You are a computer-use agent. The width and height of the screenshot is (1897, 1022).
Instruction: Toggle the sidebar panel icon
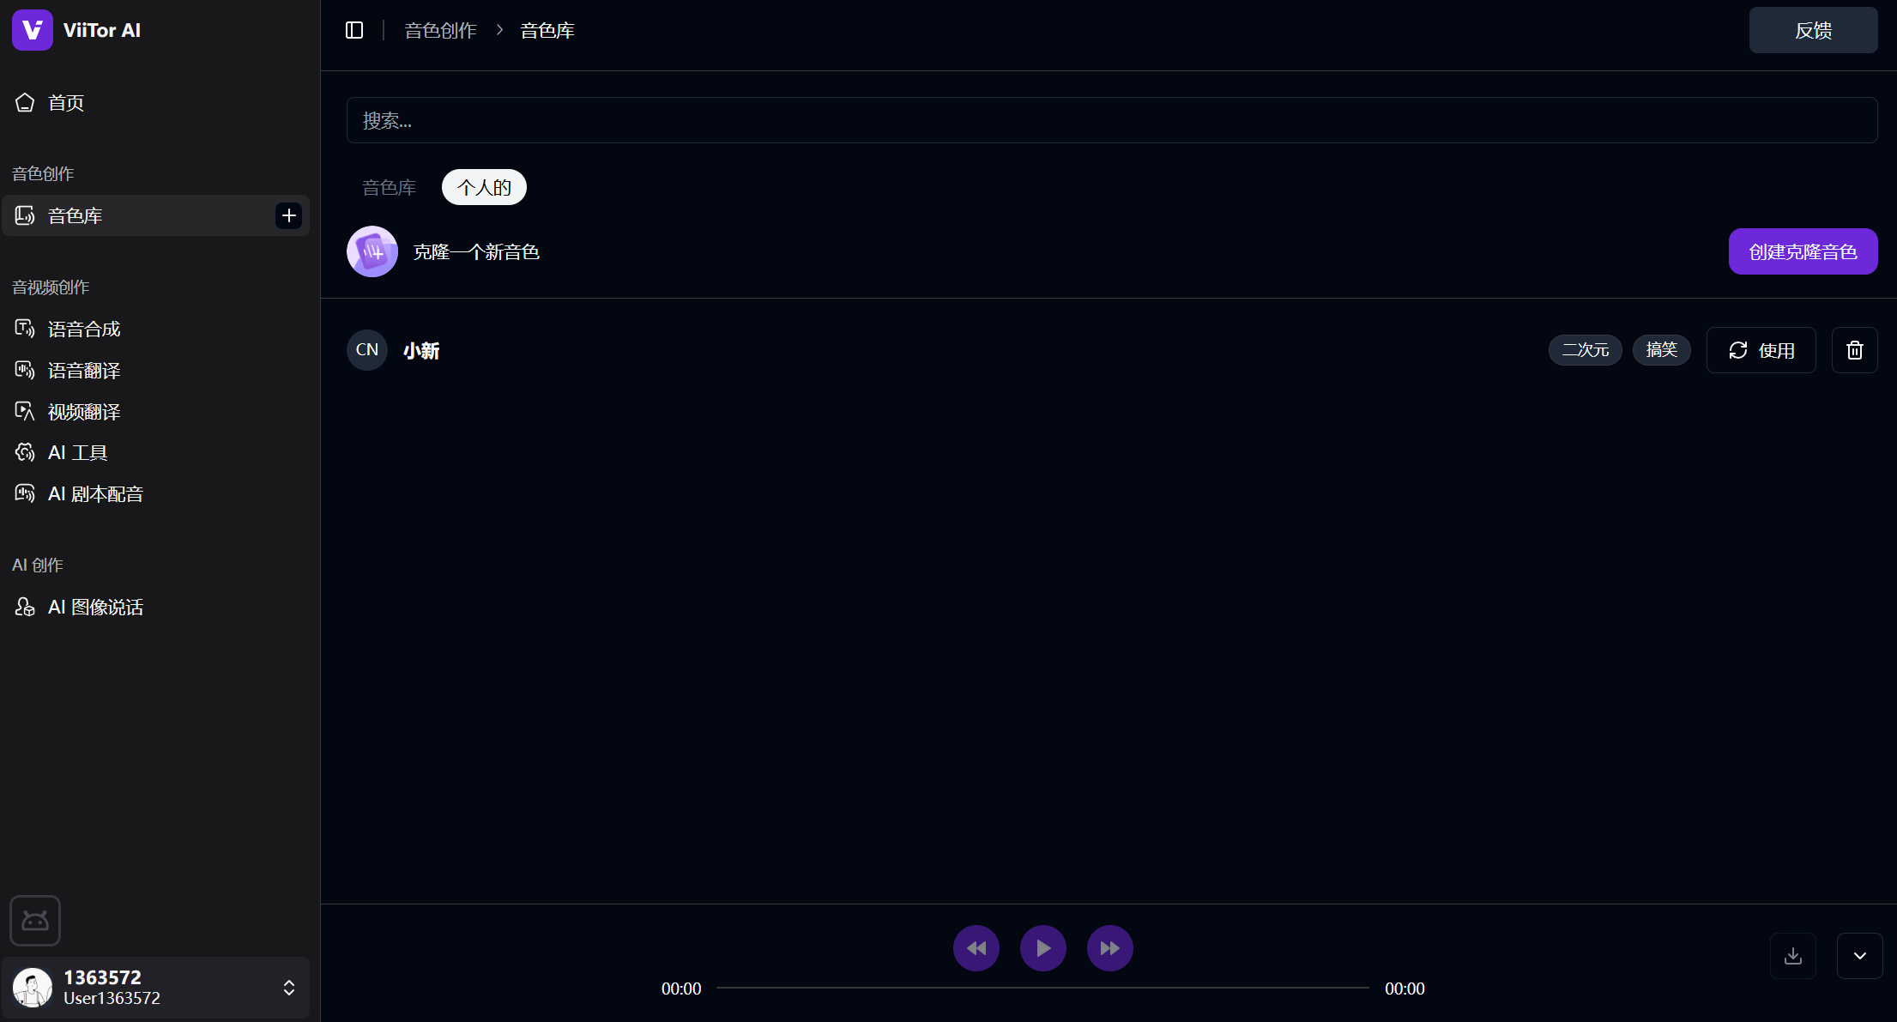(x=354, y=31)
